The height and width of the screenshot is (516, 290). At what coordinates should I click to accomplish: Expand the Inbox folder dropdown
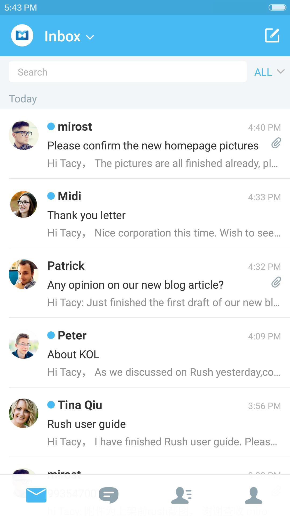90,37
